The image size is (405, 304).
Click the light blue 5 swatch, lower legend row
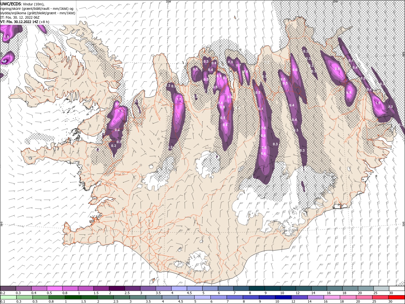point(202,297)
